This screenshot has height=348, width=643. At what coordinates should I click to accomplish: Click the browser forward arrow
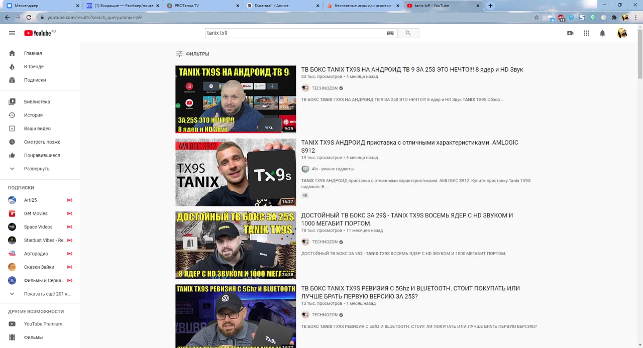[x=18, y=17]
